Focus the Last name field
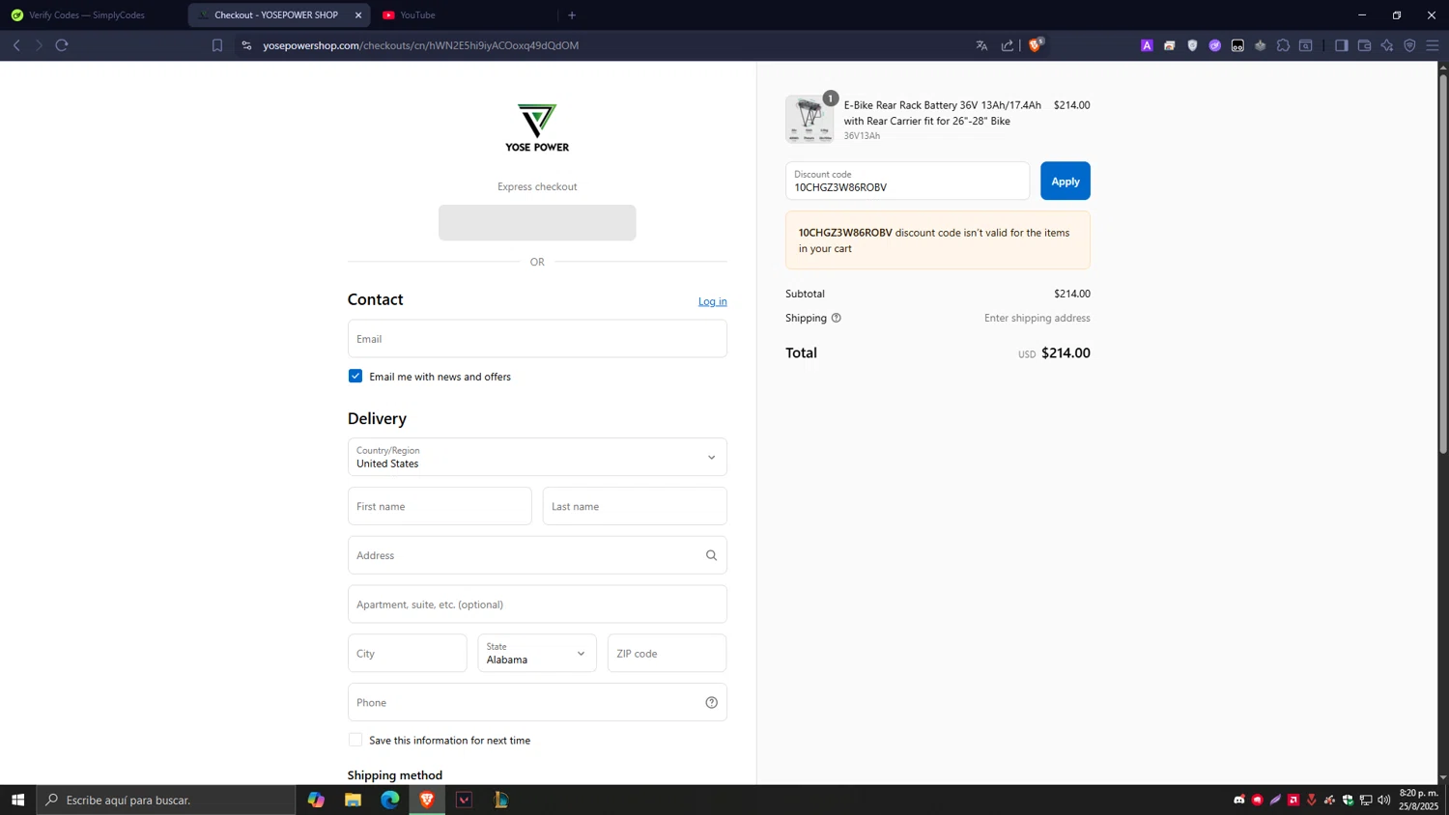Screen dimensions: 1449x815 tap(635, 506)
